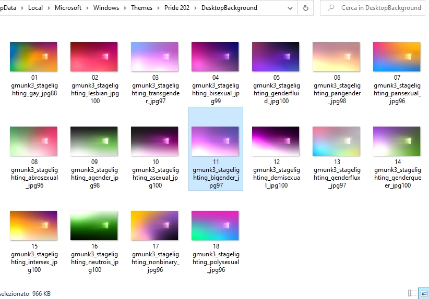Click file name ending pansexual_jpg96
Viewport: 429px width, 299px height.
[x=397, y=89]
